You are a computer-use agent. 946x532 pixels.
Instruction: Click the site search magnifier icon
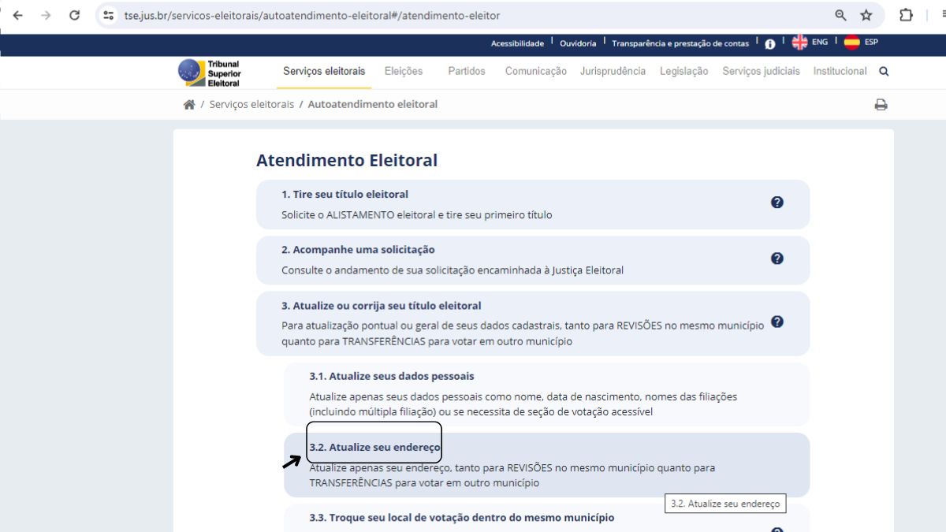pos(884,72)
